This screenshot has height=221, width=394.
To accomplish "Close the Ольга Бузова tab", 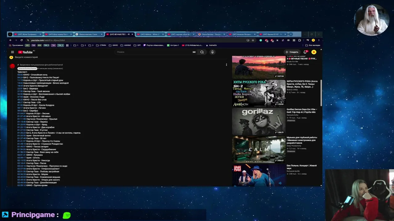I will (224, 34).
